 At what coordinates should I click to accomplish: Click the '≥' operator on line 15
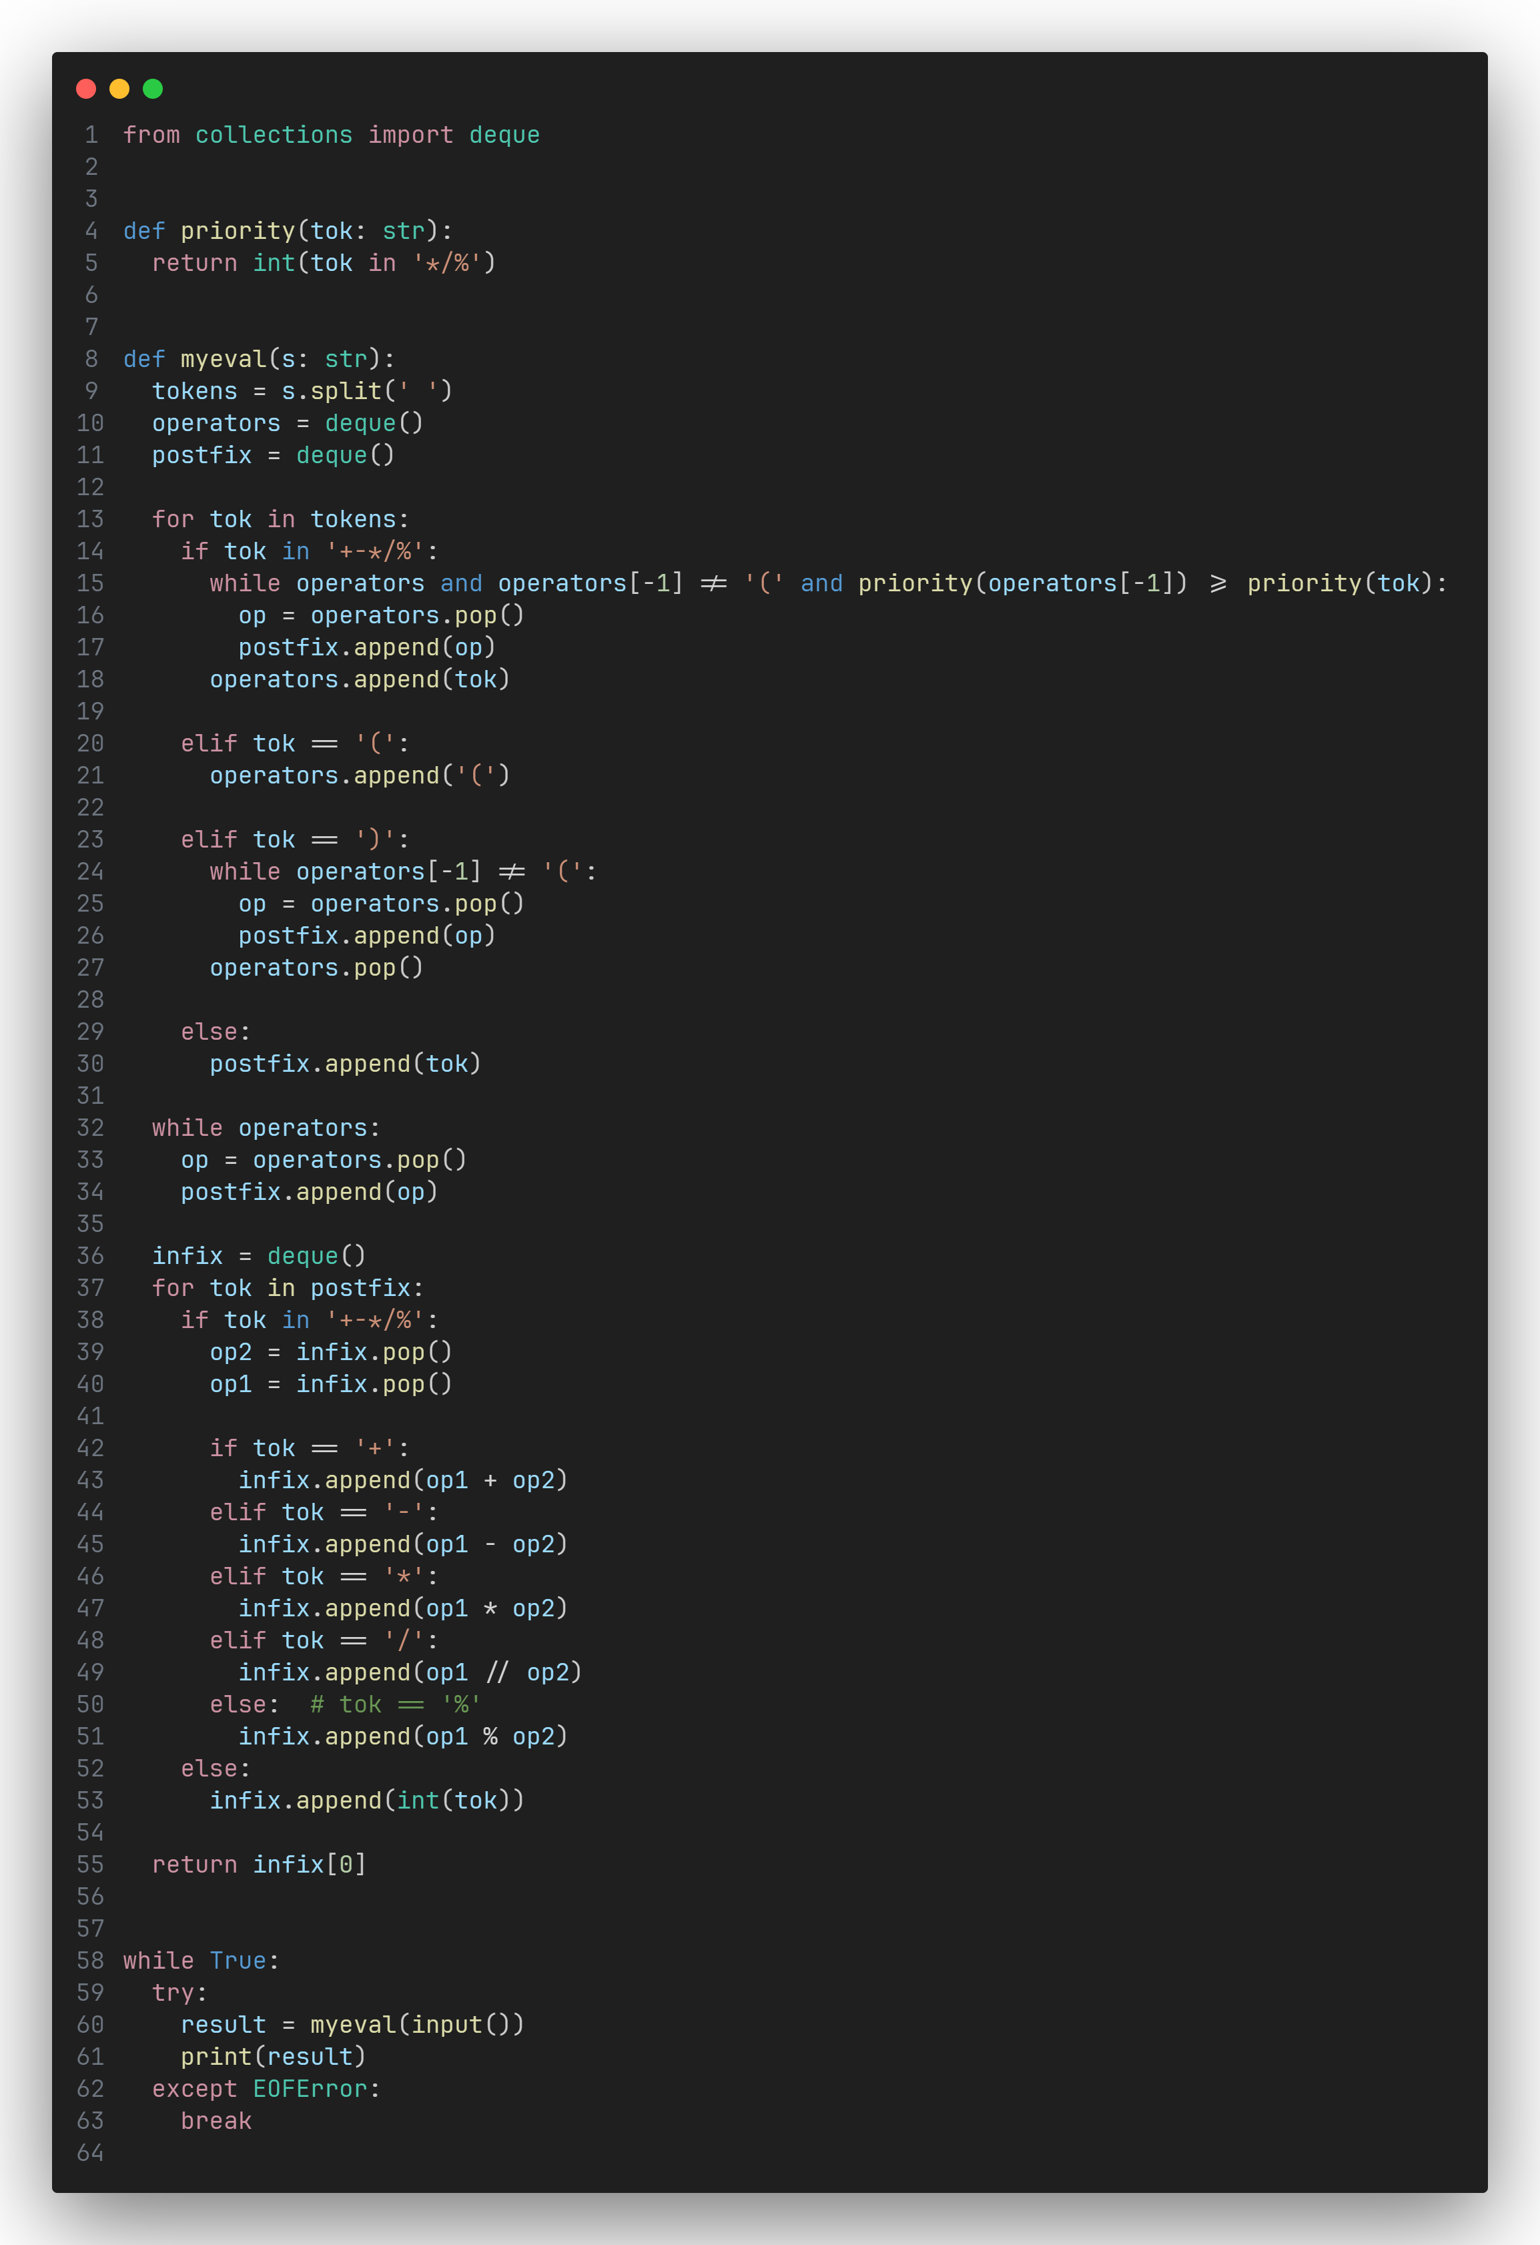point(1217,583)
